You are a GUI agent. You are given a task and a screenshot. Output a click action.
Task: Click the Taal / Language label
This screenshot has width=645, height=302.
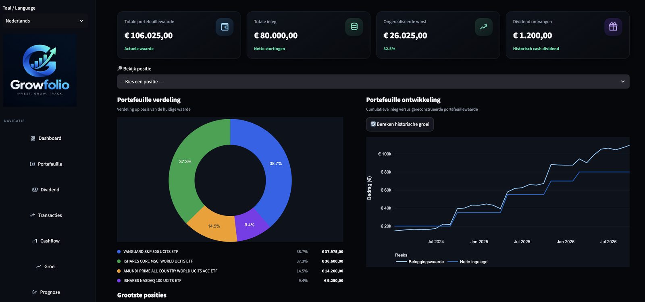pyautogui.click(x=19, y=8)
